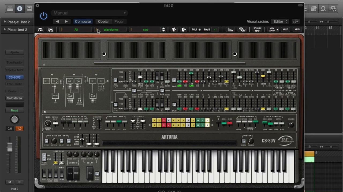Image resolution: width=343 pixels, height=192 pixels.
Task: Click the bar-graph display icon
Action: click(x=230, y=30)
